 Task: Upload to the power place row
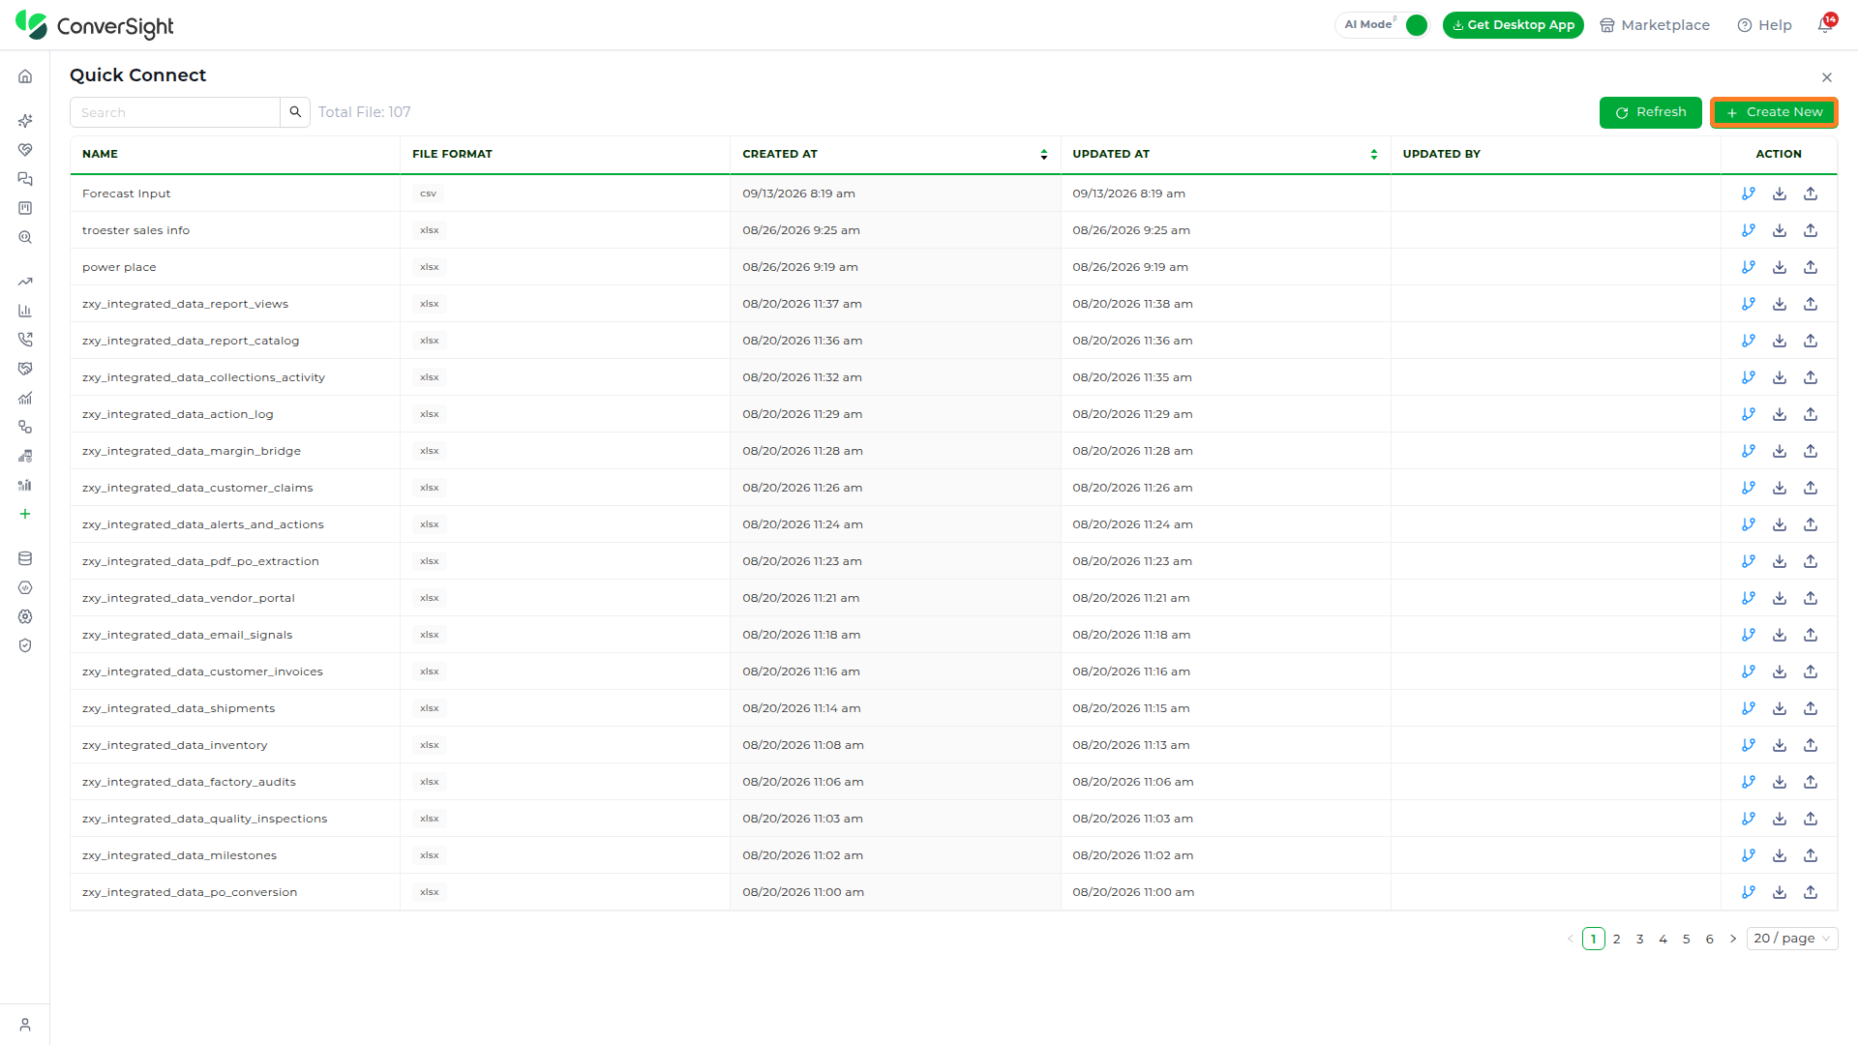click(1811, 267)
